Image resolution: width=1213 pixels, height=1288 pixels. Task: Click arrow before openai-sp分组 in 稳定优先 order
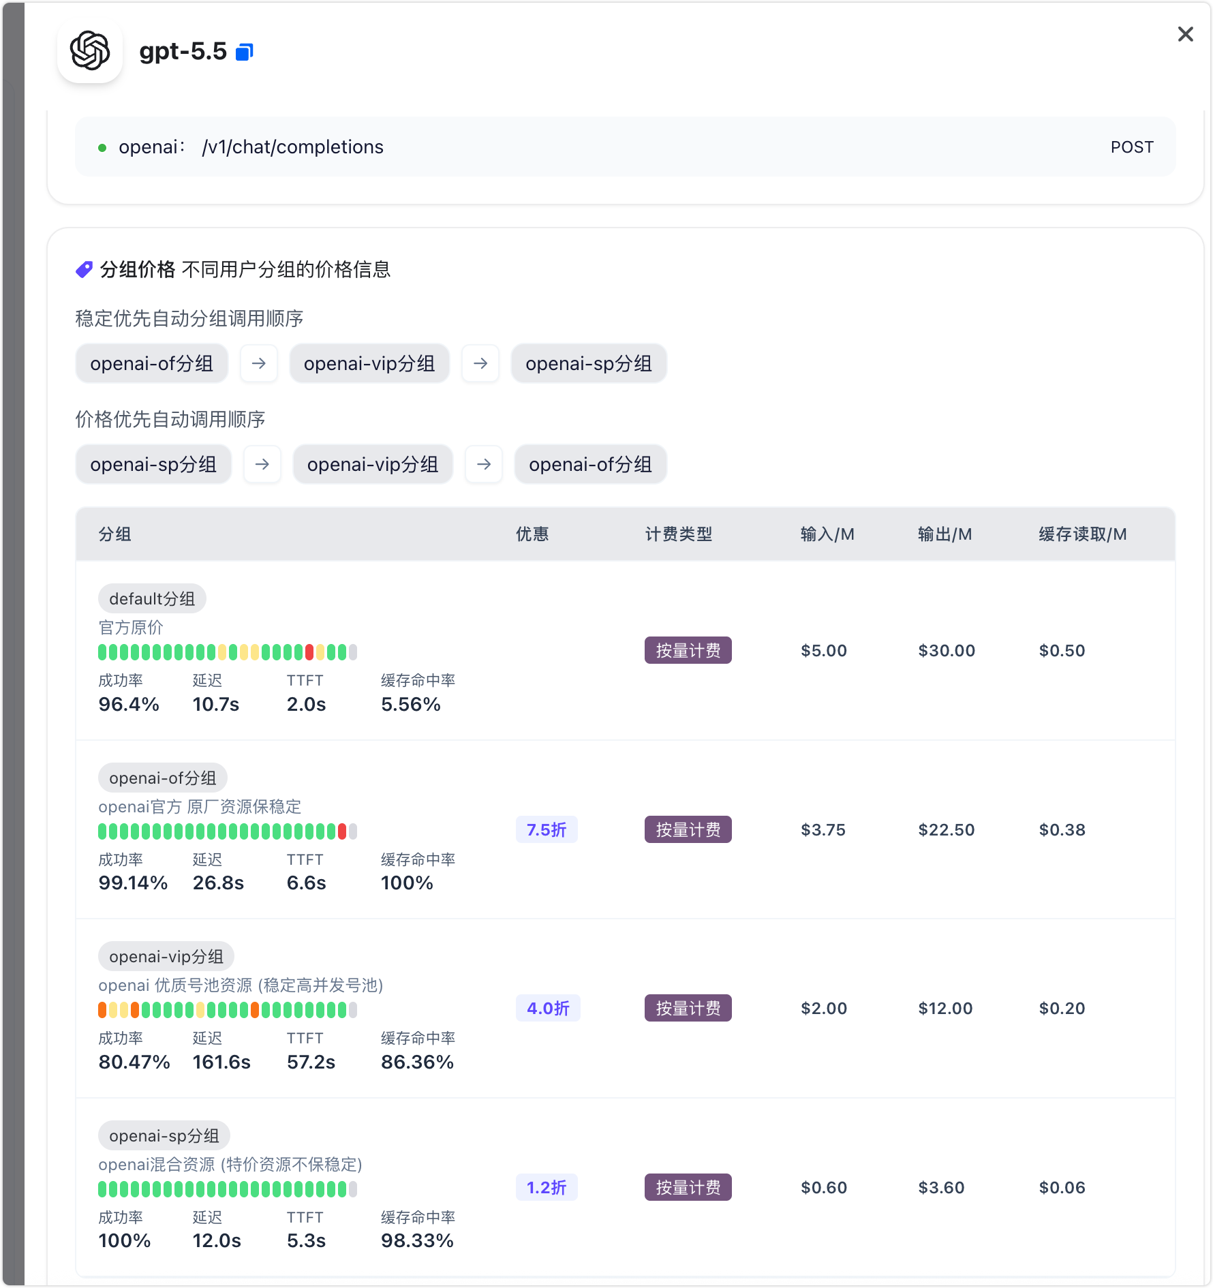tap(480, 363)
